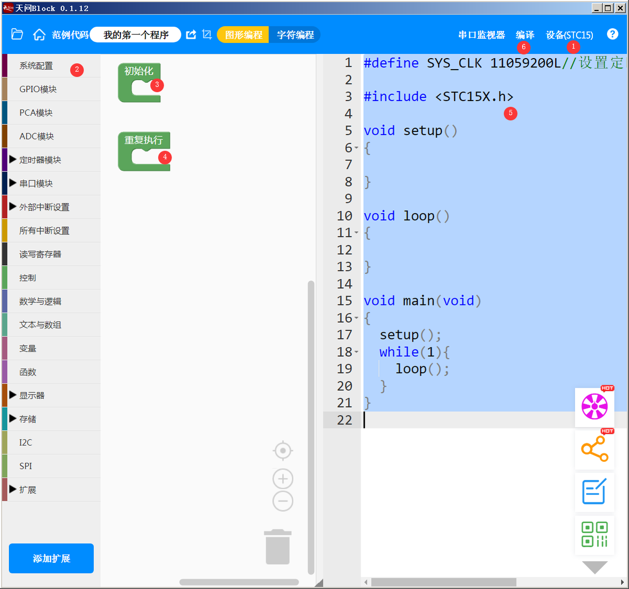Click the code editor horizontal scrollbar
The width and height of the screenshot is (629, 589).
click(x=444, y=582)
